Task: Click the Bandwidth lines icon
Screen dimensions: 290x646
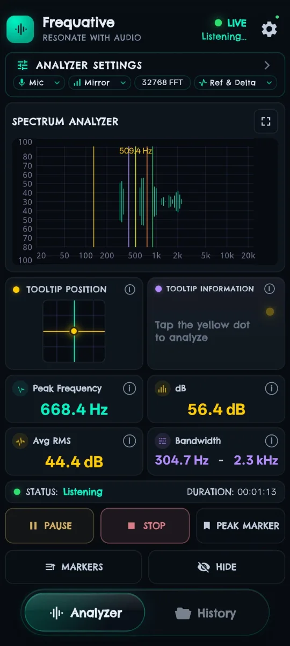Action: point(163,441)
